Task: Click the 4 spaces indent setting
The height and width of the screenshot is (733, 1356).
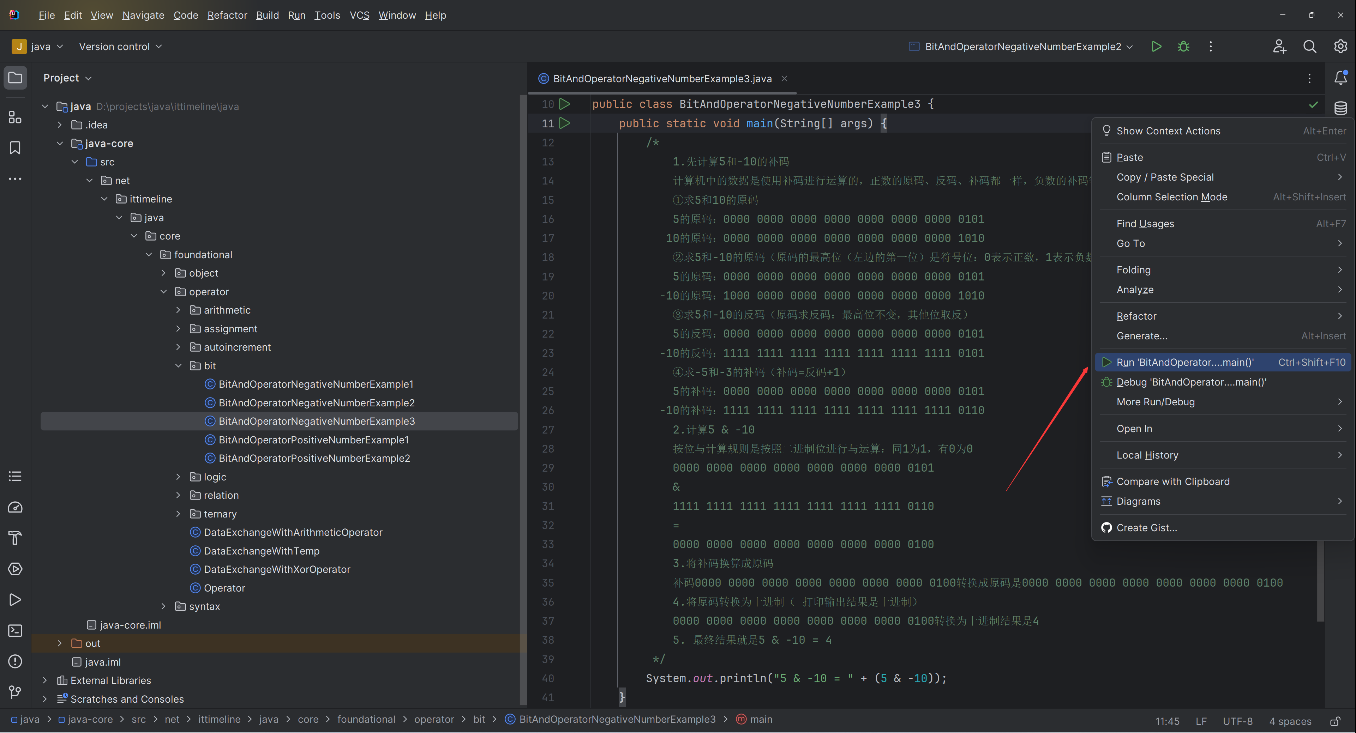Action: [1290, 721]
